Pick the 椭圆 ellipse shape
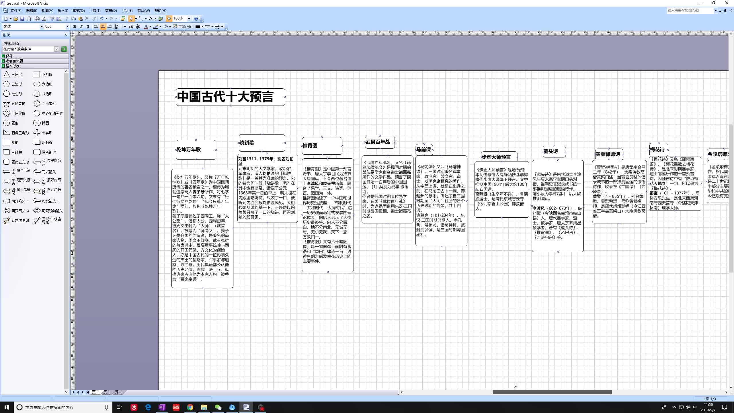734x413 pixels. pos(41,123)
